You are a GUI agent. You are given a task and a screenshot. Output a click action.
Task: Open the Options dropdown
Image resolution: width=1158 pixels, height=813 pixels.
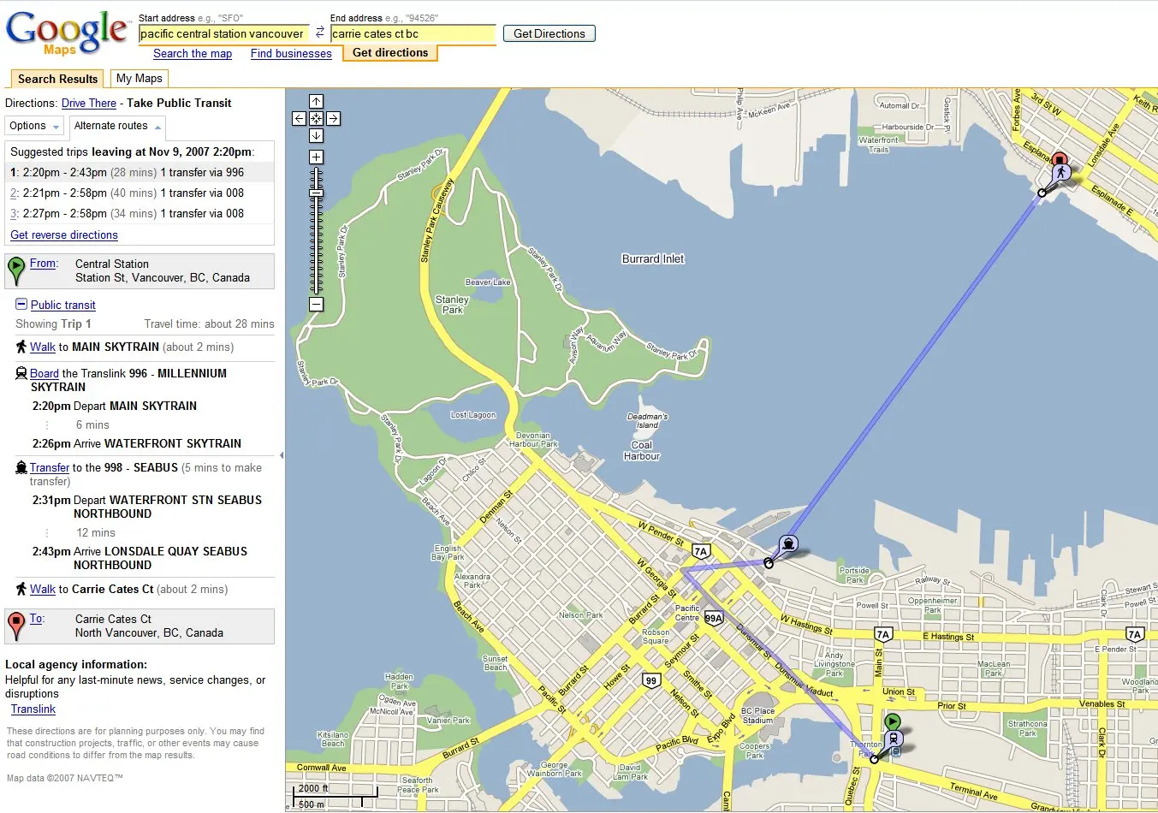click(x=34, y=126)
